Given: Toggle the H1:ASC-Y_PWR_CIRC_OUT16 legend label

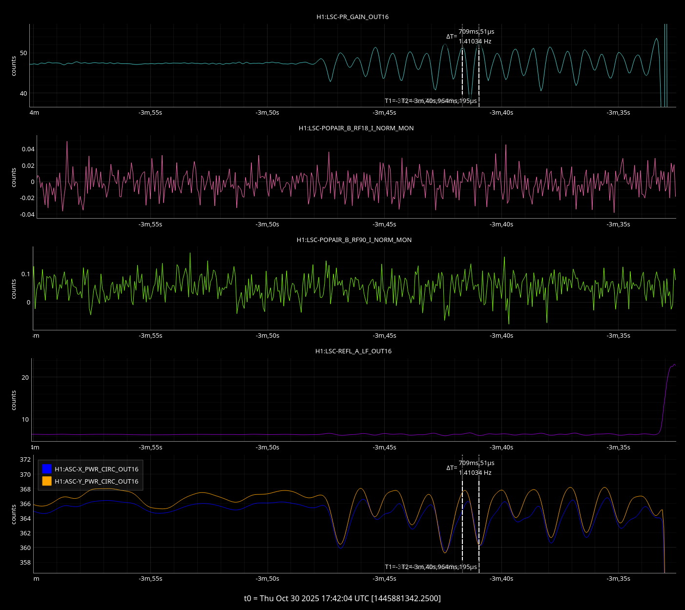Looking at the screenshot, I should 96,481.
